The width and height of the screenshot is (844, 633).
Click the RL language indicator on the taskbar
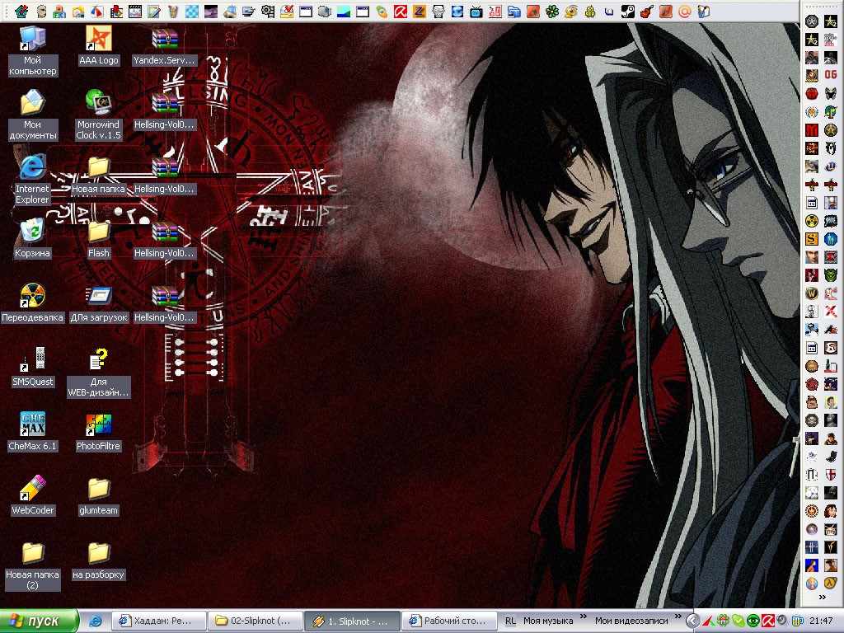pyautogui.click(x=510, y=621)
